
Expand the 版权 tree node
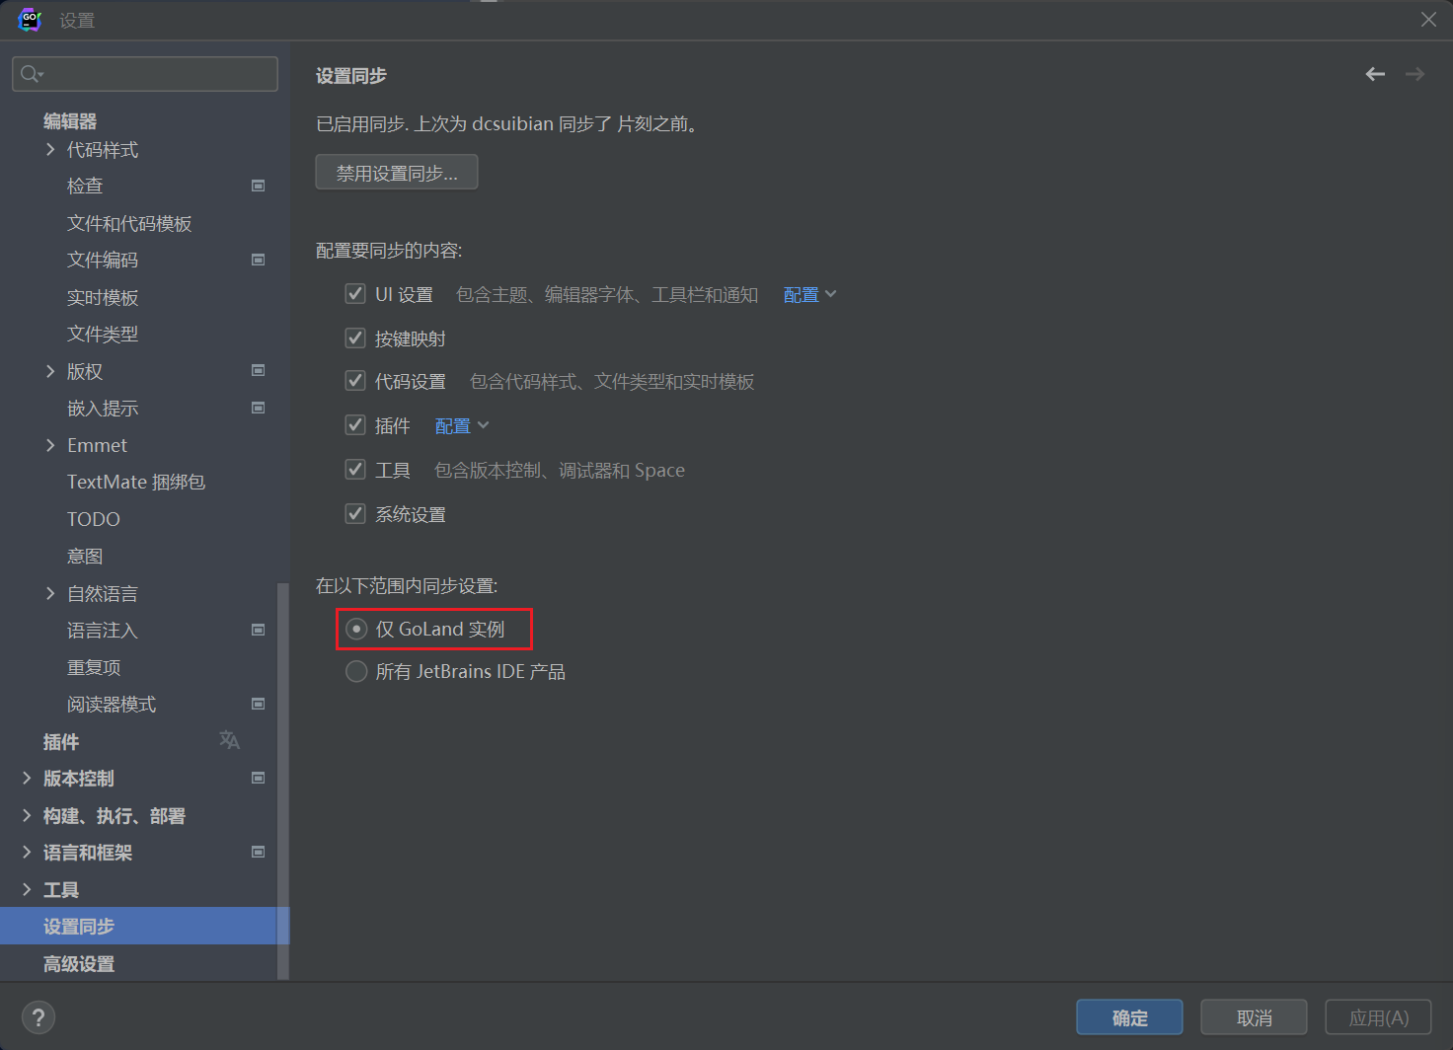pyautogui.click(x=50, y=371)
